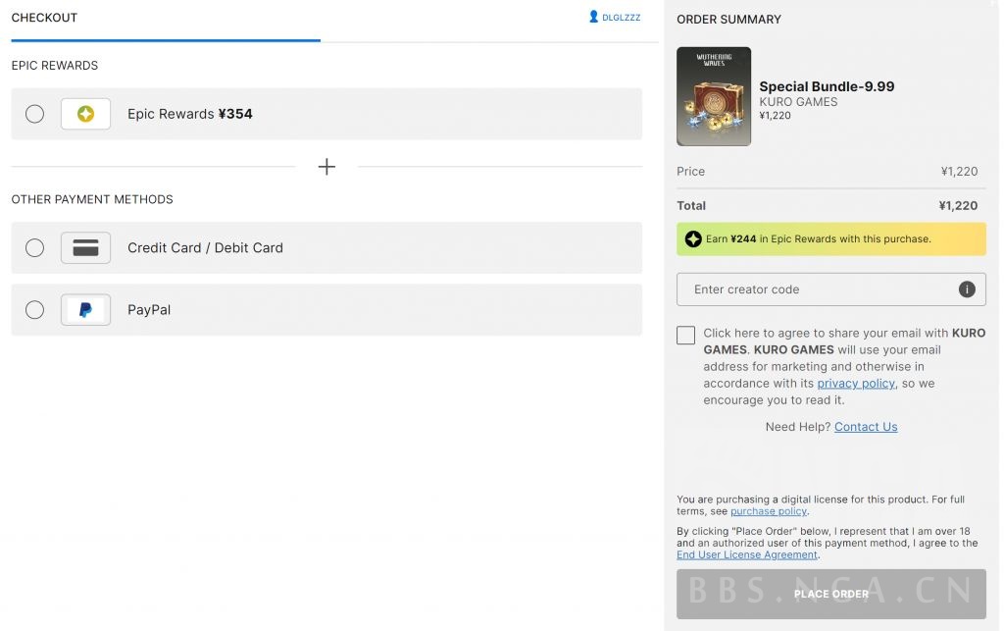Choose the Credit Card / Debit Card option
The image size is (1004, 631).
(35, 248)
